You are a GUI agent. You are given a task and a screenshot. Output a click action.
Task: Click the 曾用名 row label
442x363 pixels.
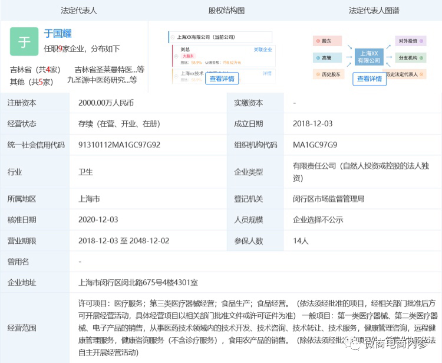[x=18, y=261]
